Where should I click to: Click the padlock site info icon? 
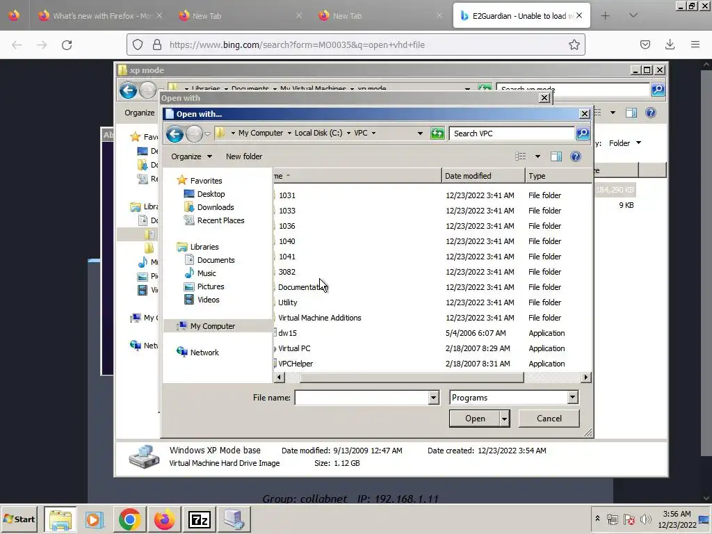[157, 44]
